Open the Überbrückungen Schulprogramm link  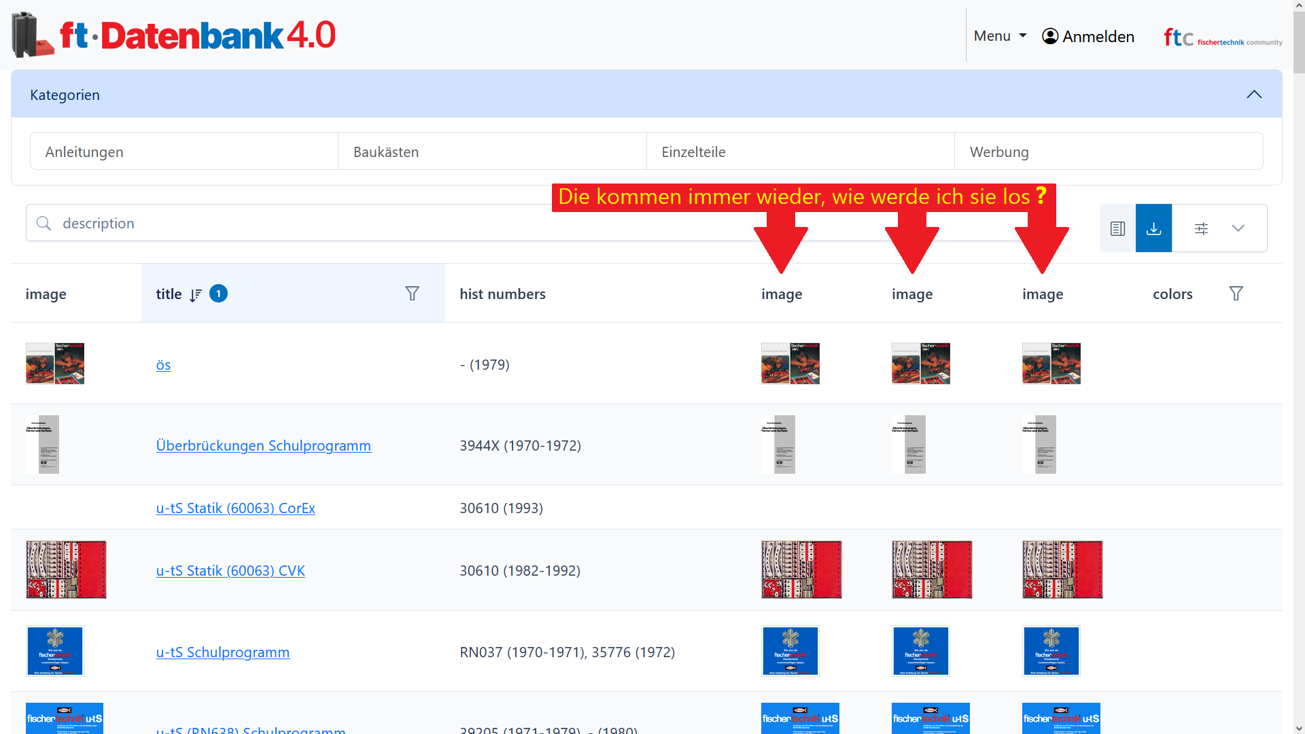point(263,445)
